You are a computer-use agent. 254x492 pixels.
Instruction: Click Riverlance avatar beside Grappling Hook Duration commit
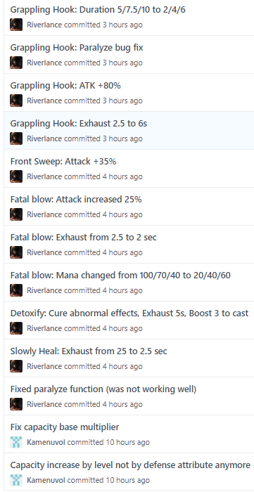coord(16,25)
